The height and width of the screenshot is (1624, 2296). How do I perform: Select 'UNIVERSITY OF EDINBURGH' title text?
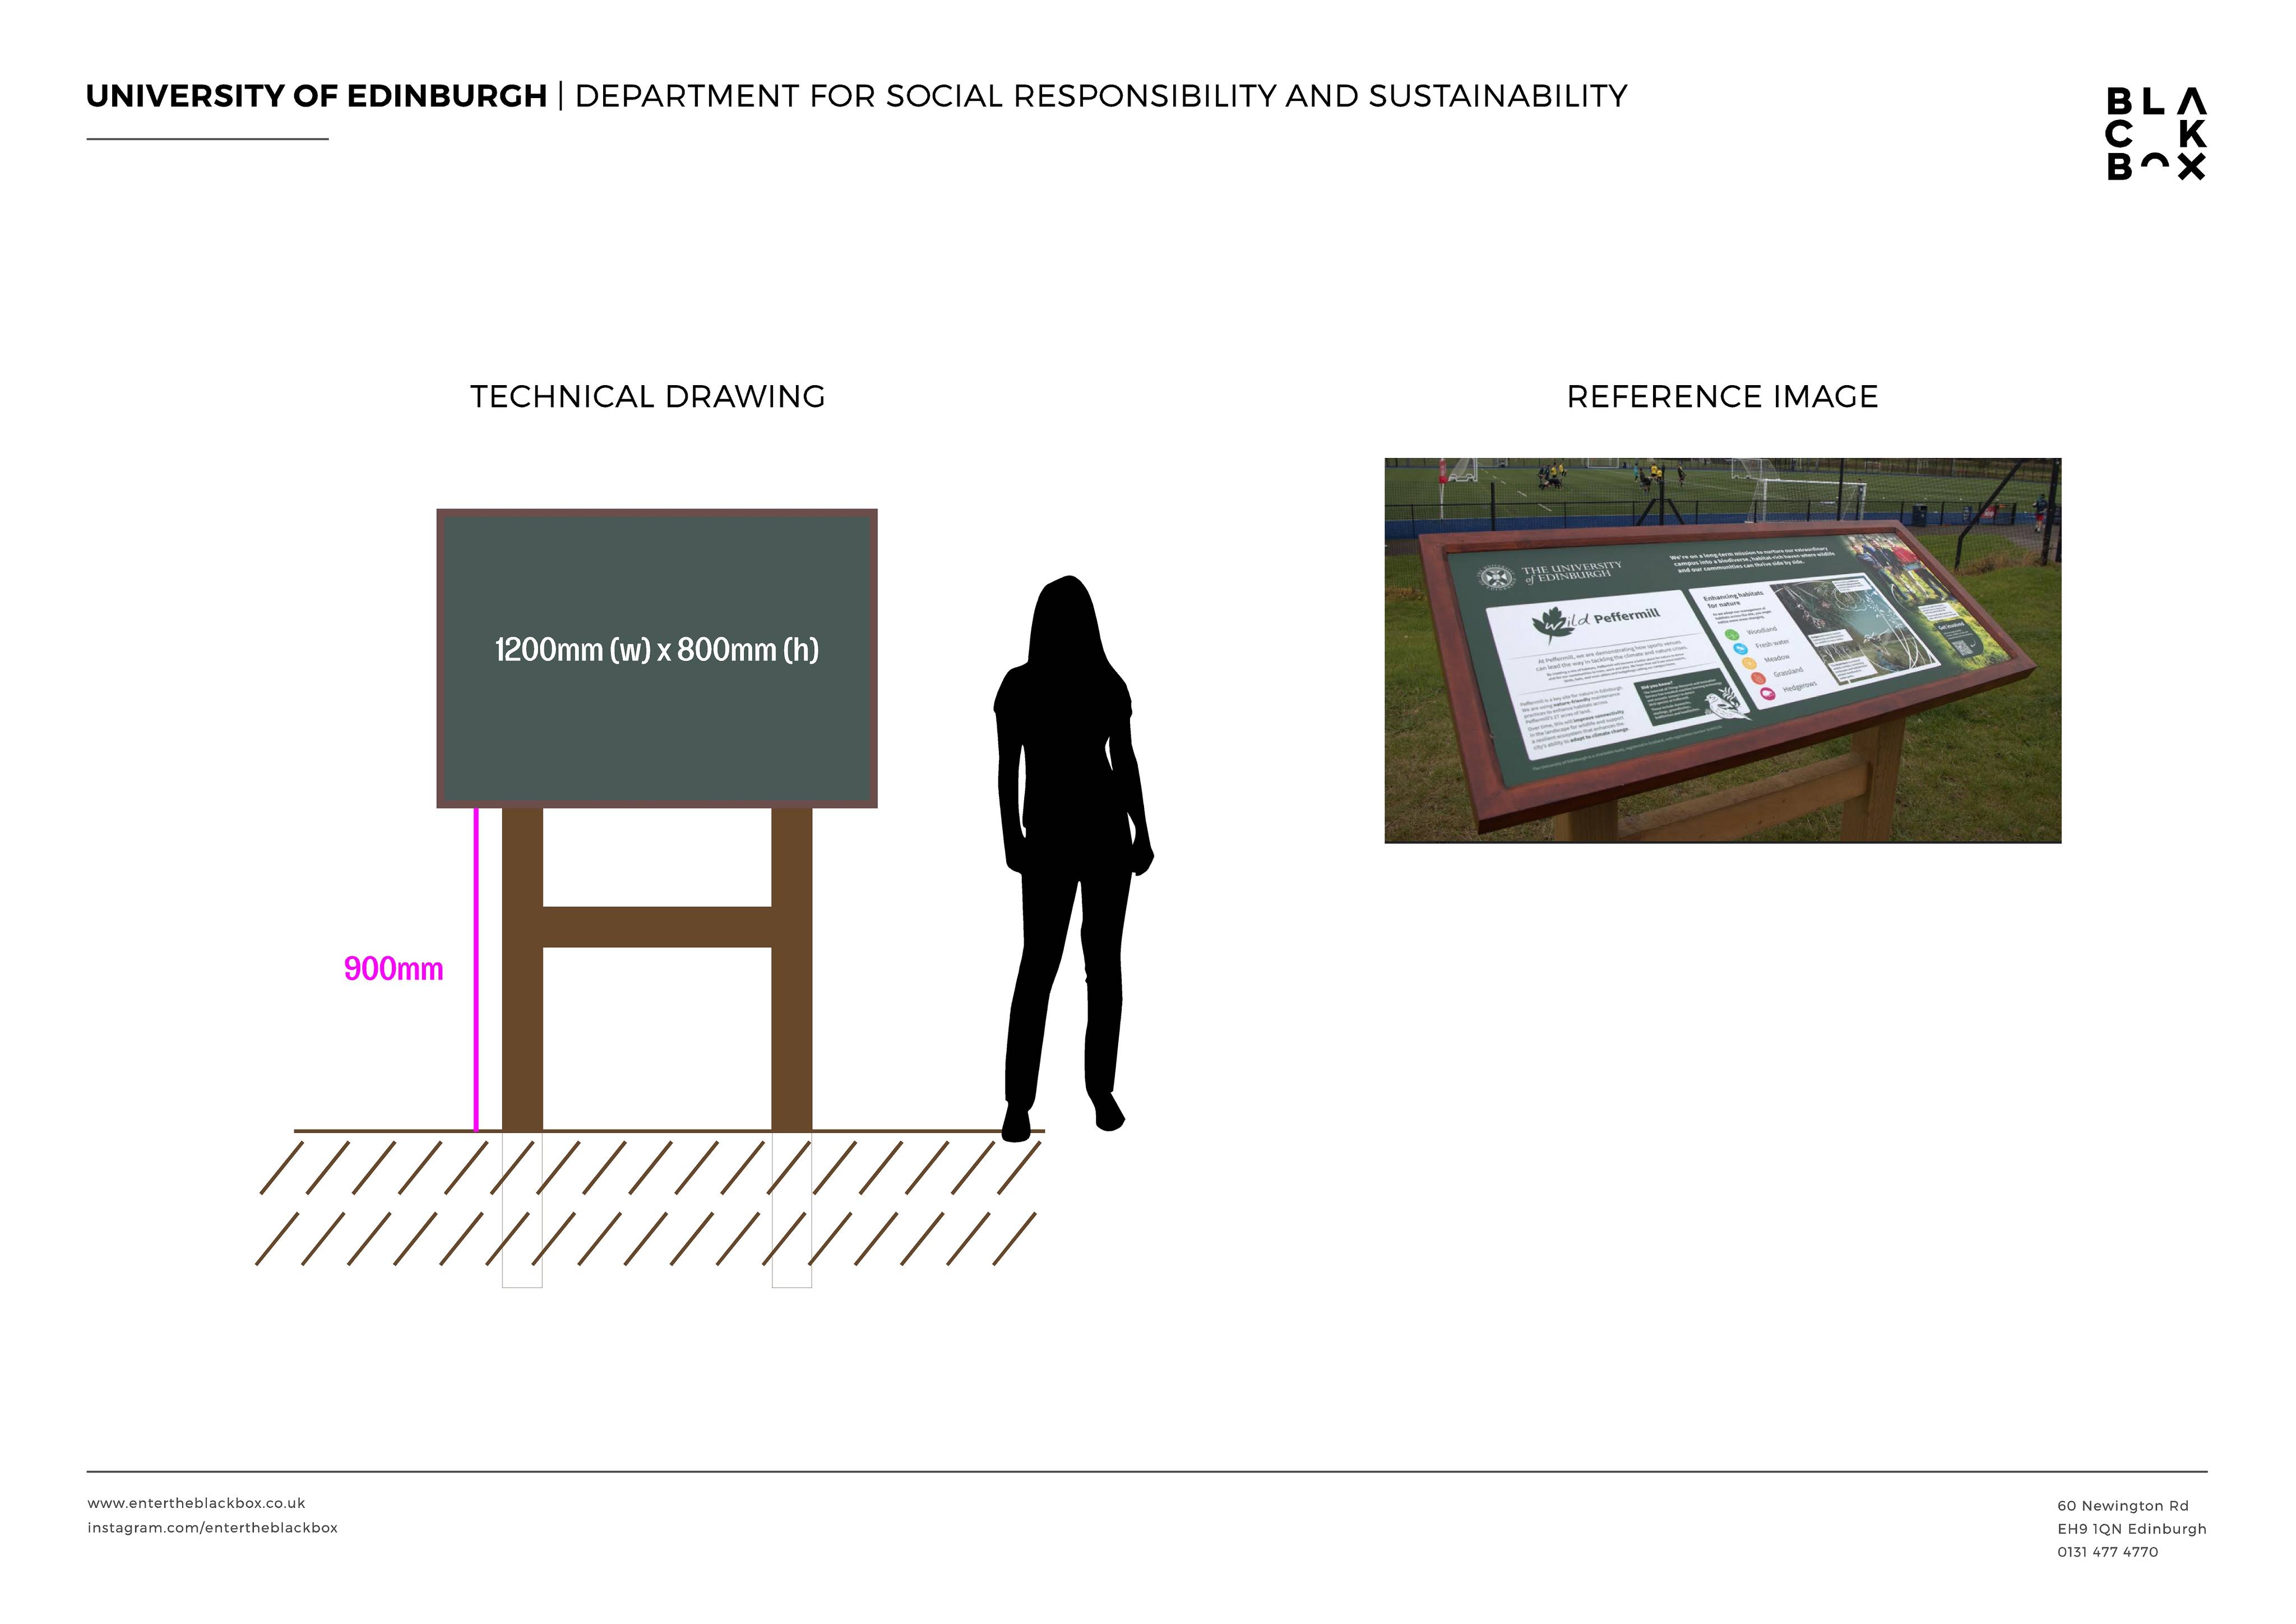(316, 96)
